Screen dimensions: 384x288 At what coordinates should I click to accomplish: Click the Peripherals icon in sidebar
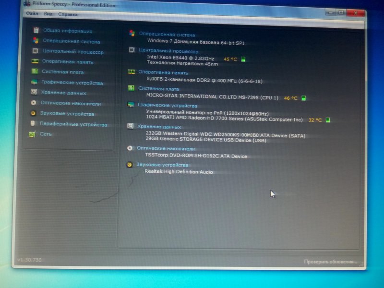click(33, 124)
